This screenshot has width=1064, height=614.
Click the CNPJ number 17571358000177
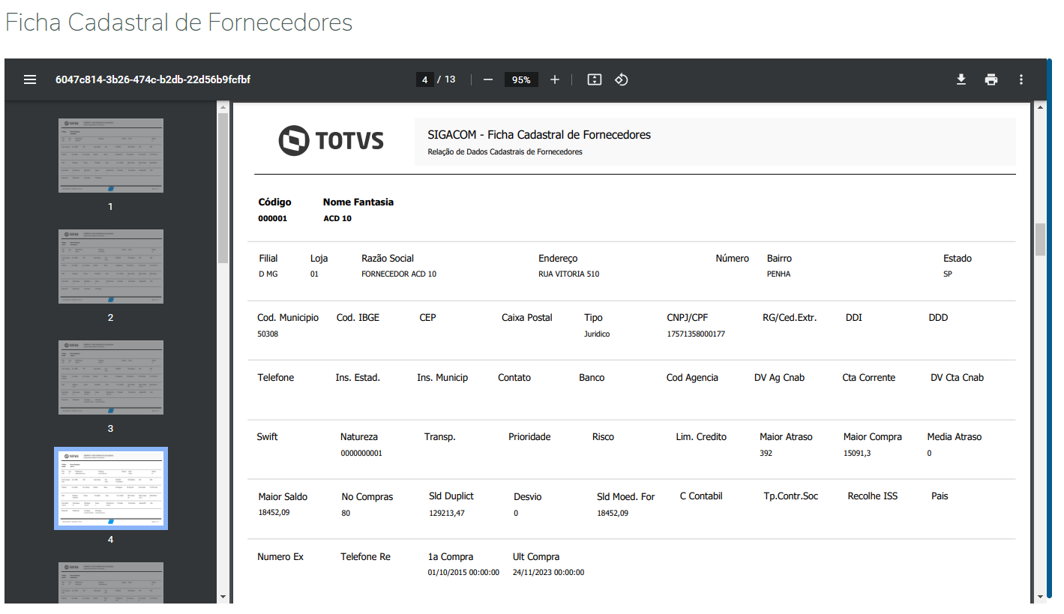[696, 334]
